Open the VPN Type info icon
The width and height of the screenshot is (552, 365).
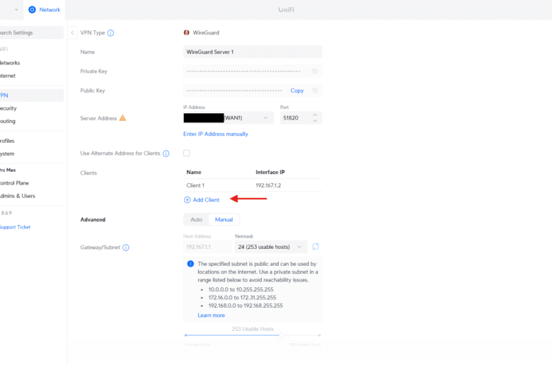coord(110,33)
